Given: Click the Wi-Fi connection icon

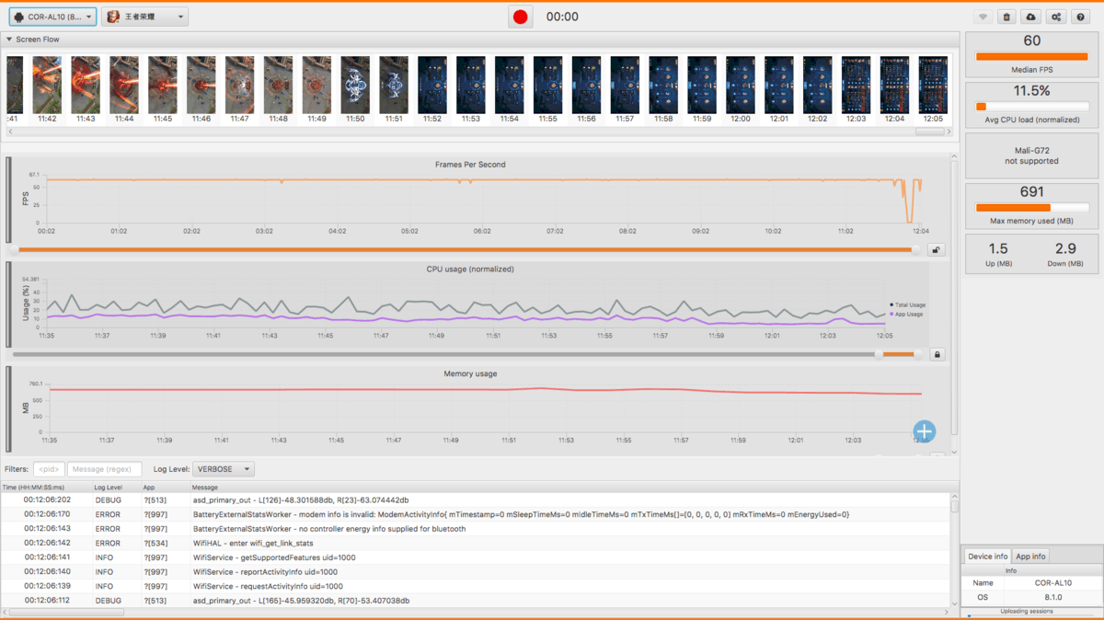Looking at the screenshot, I should [983, 17].
